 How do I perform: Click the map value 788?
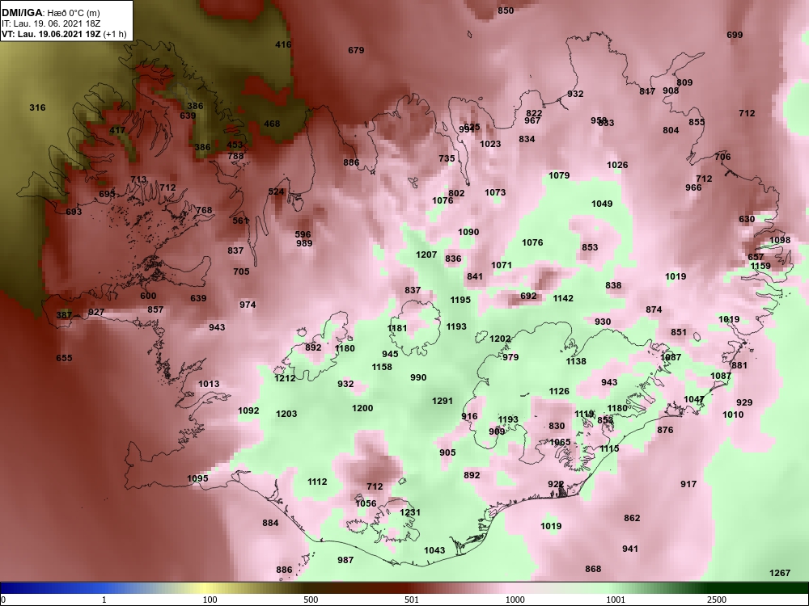pos(235,156)
